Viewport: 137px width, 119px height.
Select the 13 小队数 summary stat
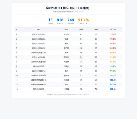click(x=50, y=21)
